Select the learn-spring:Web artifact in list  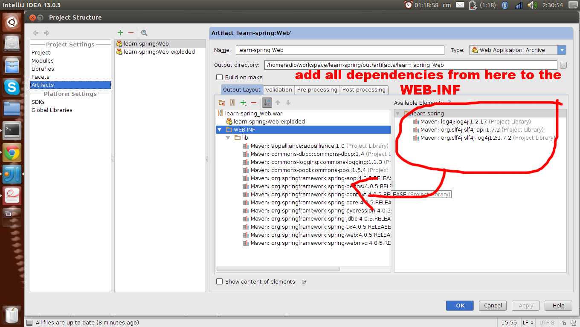160,43
